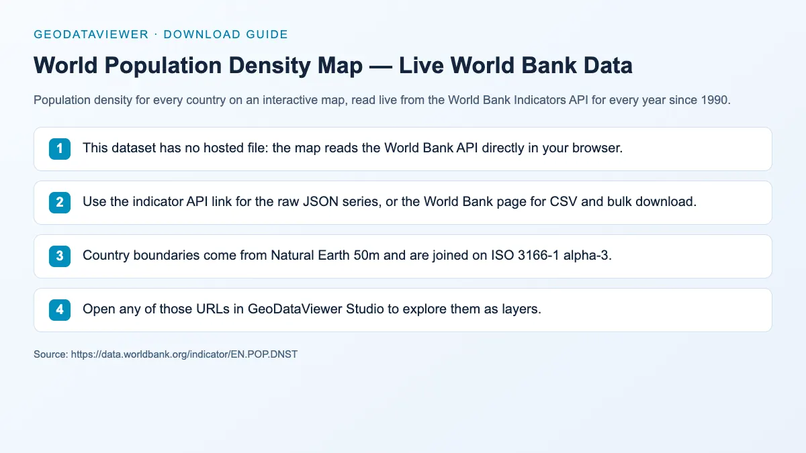Image resolution: width=806 pixels, height=453 pixels.
Task: Click the step 3 number badge
Action: tap(60, 256)
